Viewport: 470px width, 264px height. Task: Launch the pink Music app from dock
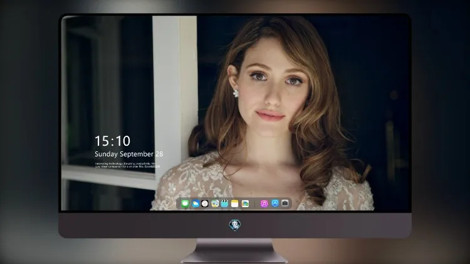264,204
